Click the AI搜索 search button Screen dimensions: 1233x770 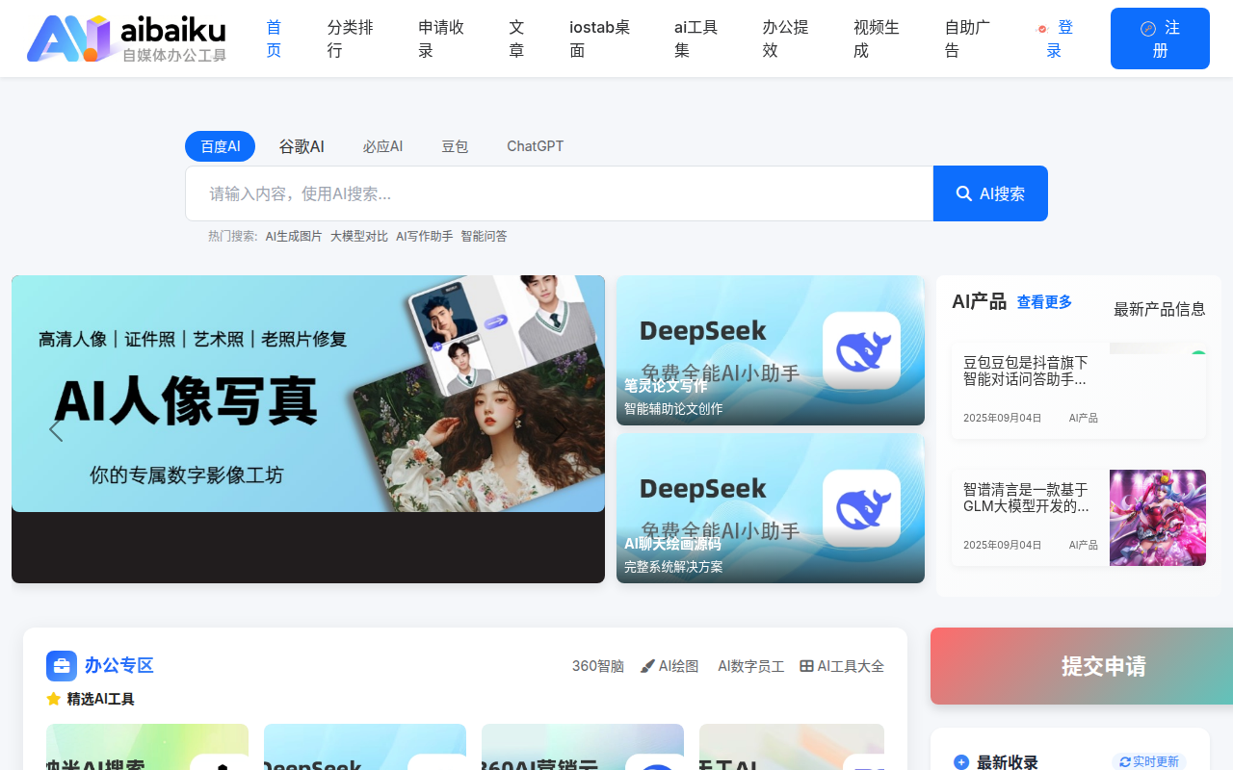point(990,193)
